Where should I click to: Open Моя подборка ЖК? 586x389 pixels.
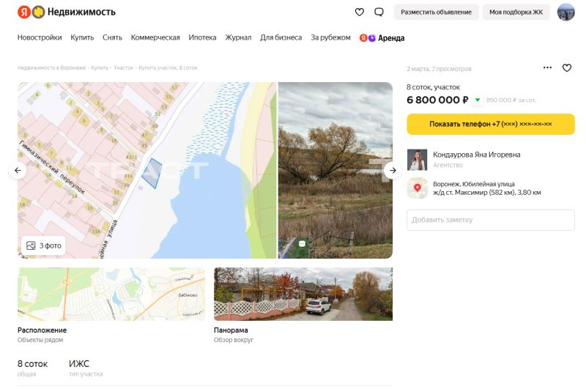pyautogui.click(x=516, y=12)
